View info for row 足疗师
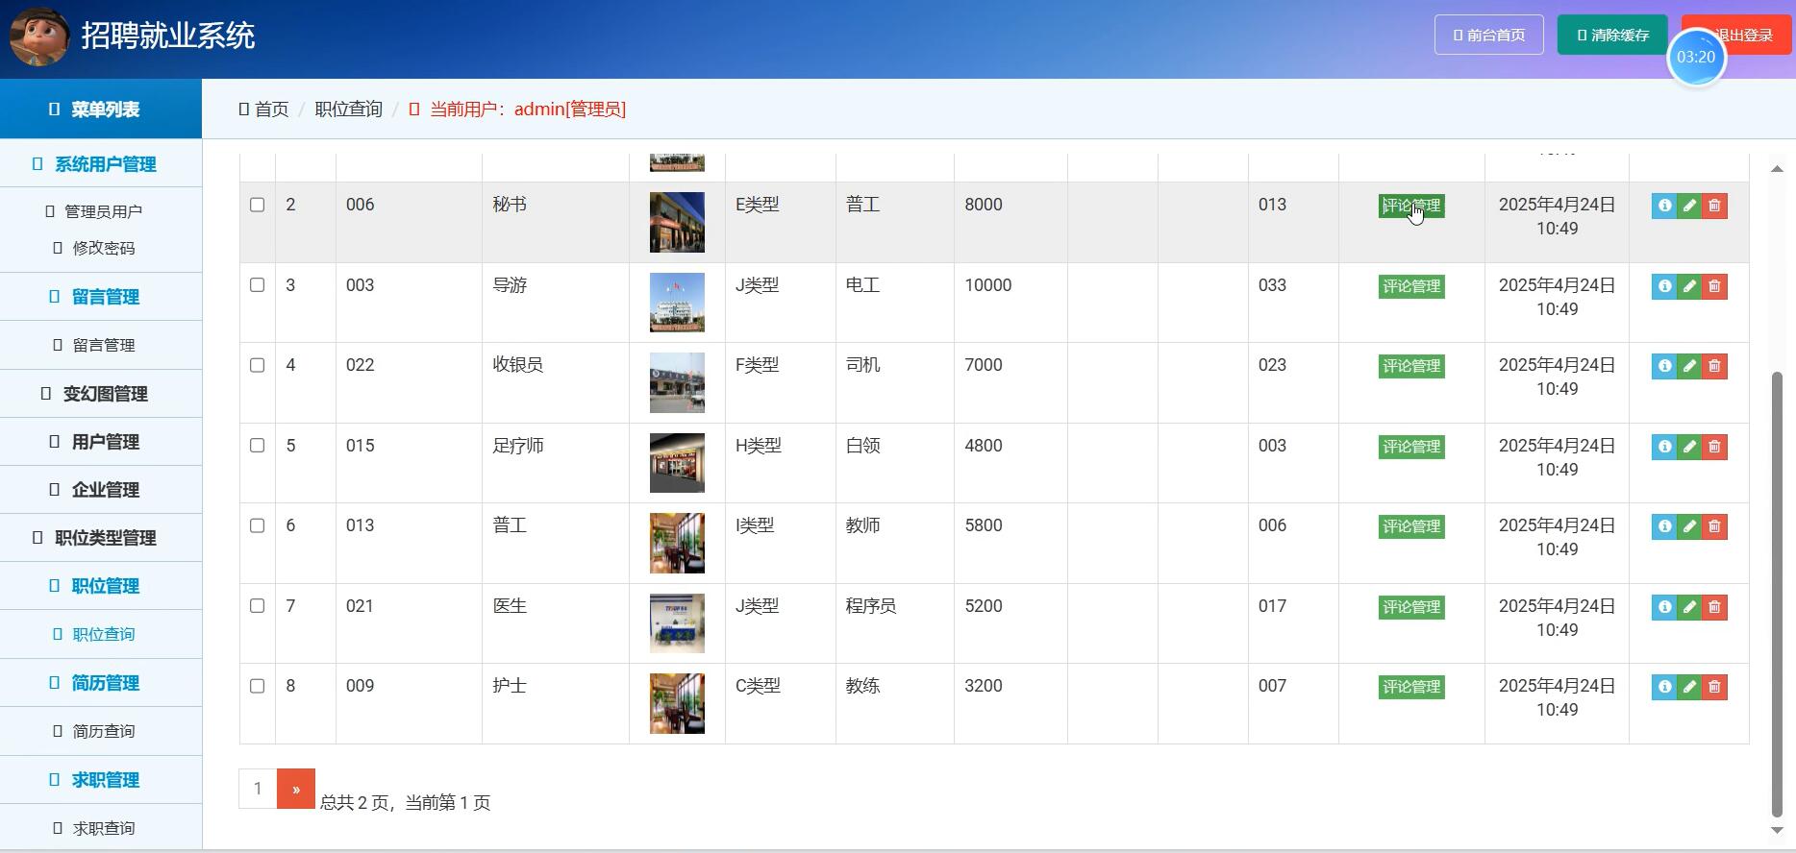1796x853 pixels. [x=1664, y=447]
